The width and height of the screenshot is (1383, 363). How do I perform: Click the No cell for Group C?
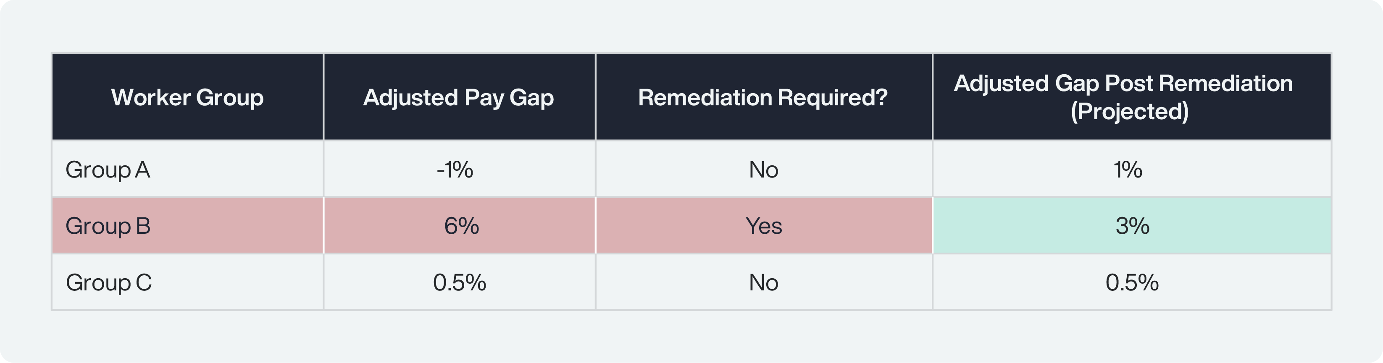click(x=763, y=282)
